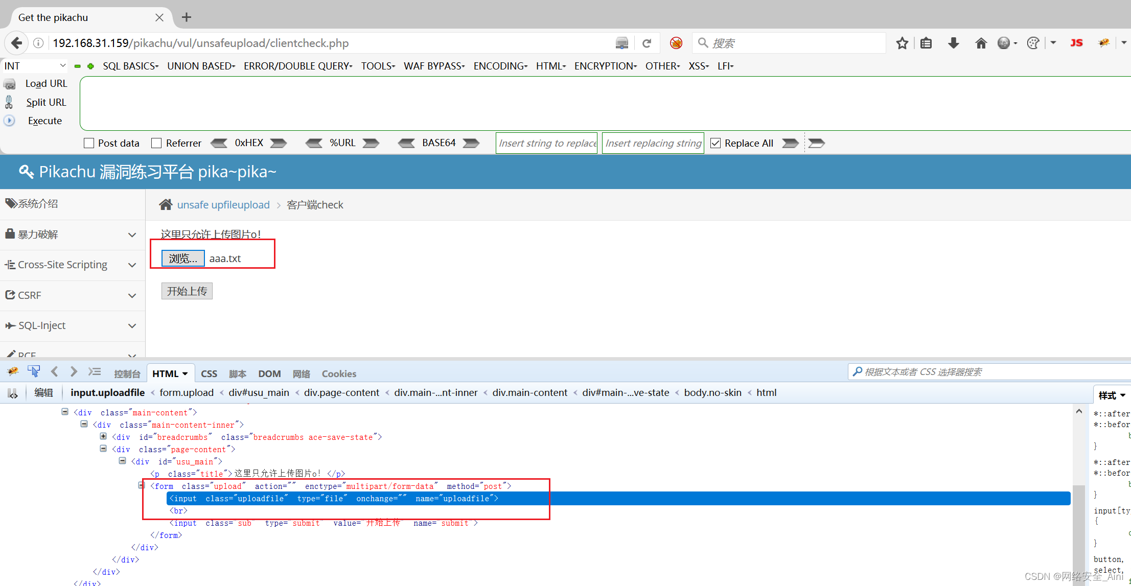
Task: Switch to the Cookies tab in Firebug
Action: pyautogui.click(x=338, y=373)
